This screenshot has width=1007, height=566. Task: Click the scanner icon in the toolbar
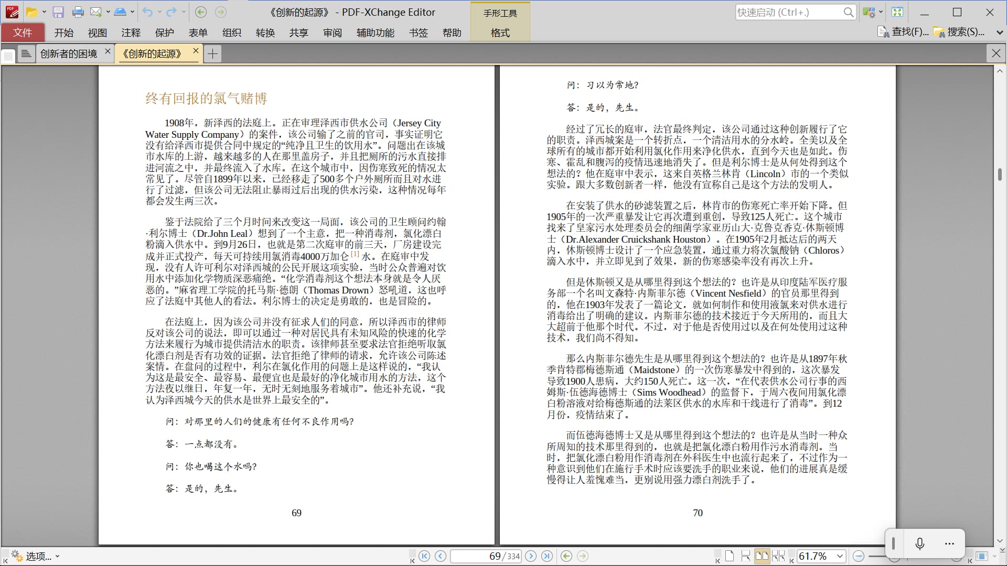pyautogui.click(x=120, y=12)
